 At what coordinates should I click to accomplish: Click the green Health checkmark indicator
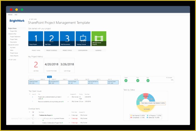point(126,81)
